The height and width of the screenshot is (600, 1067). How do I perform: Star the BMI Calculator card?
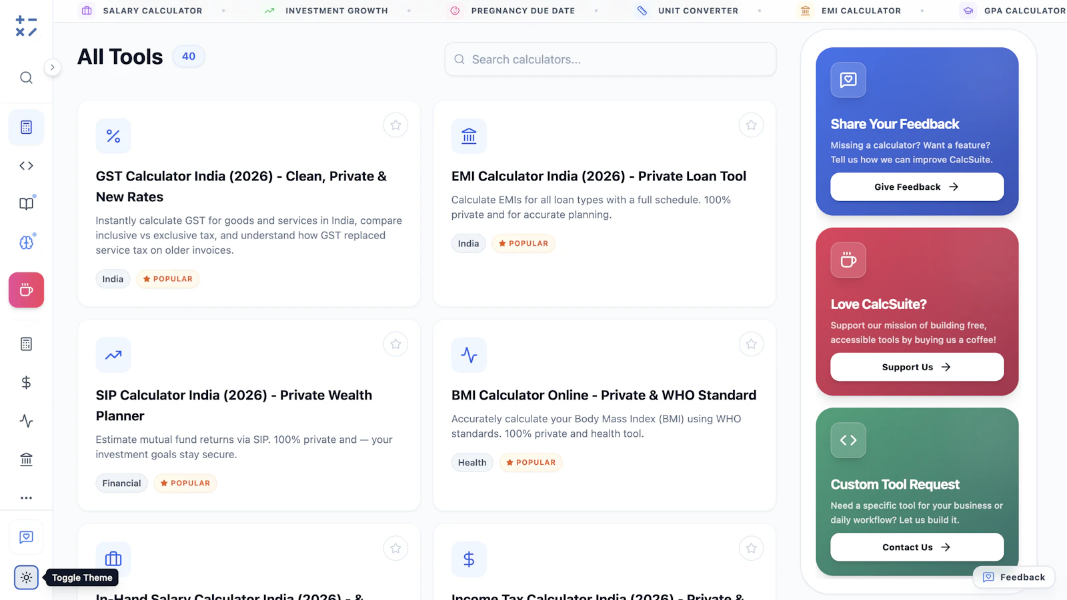[751, 344]
